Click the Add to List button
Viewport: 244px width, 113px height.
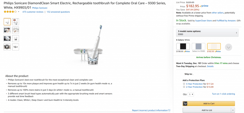click(207, 110)
